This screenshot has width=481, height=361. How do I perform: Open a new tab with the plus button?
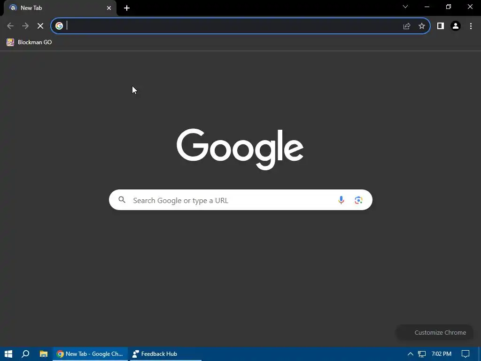click(127, 8)
